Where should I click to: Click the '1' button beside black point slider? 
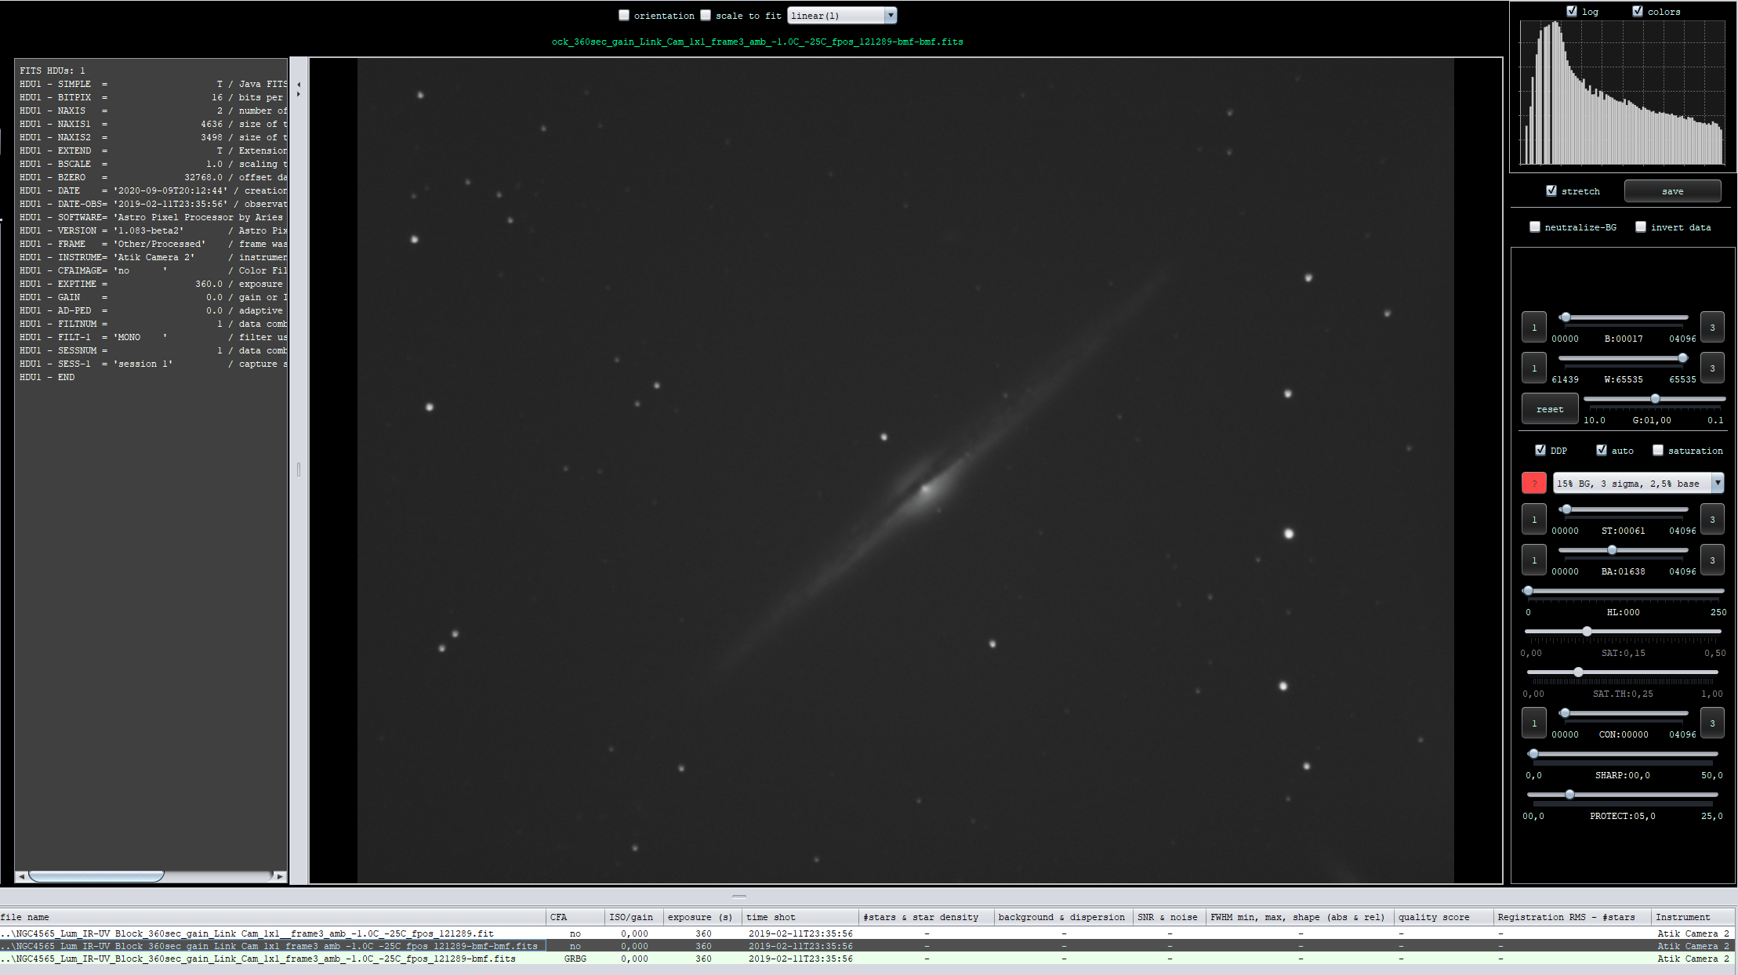(1534, 328)
